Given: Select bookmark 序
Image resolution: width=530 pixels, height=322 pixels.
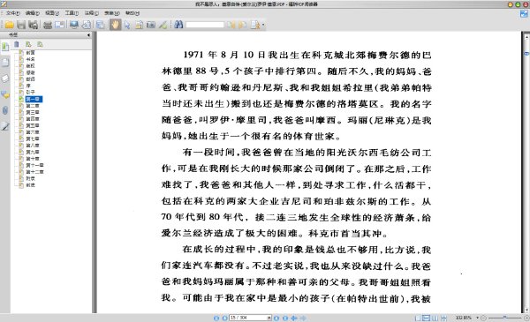Looking at the screenshot, I should point(28,86).
